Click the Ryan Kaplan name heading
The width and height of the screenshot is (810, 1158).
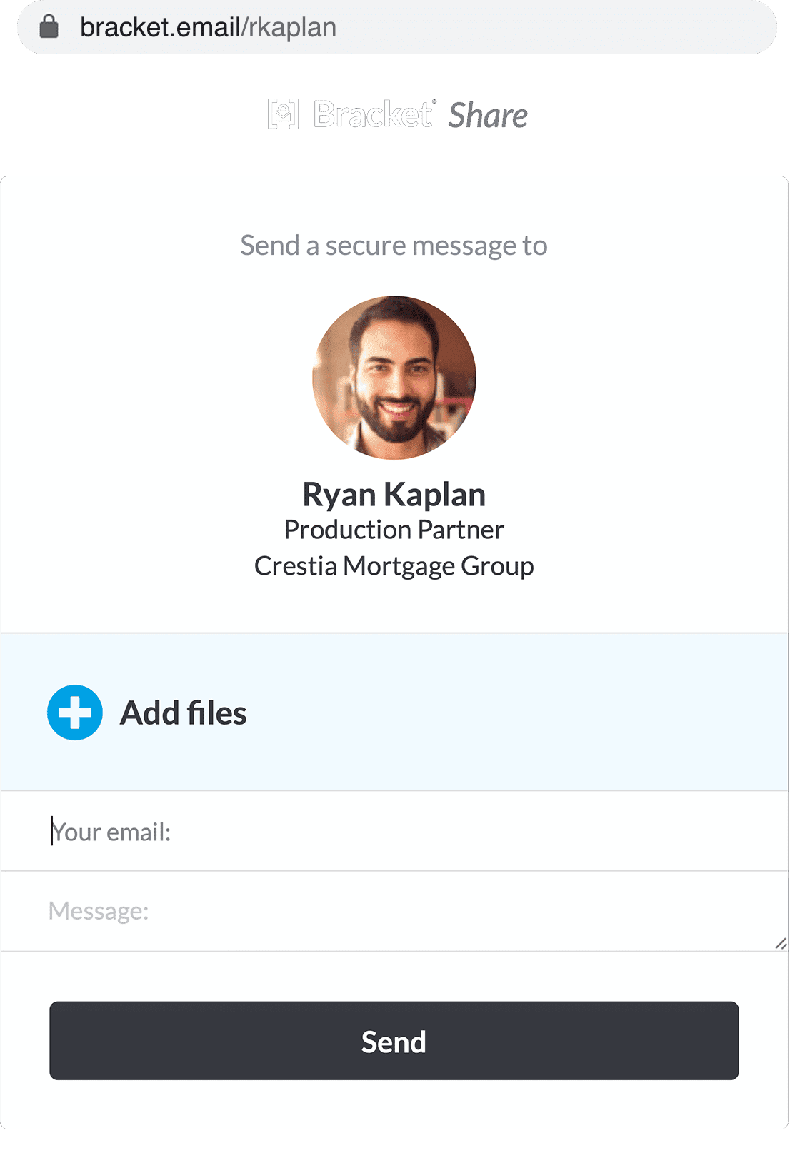point(394,494)
